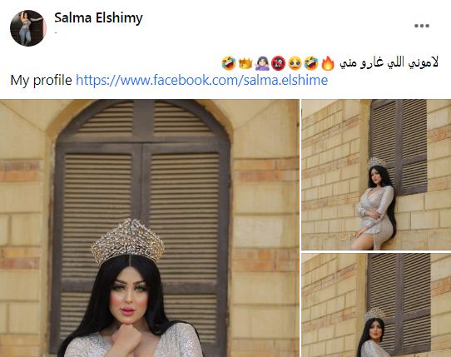Image resolution: width=451 pixels, height=357 pixels.
Task: Click the leftmost laughing emoji in caption
Action: 229,63
